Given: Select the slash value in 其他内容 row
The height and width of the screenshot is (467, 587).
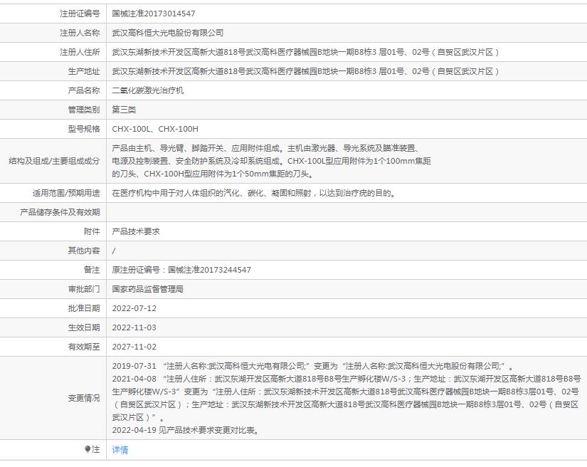Looking at the screenshot, I should (x=114, y=251).
